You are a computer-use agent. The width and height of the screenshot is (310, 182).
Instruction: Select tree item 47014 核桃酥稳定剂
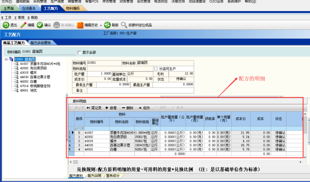[x=35, y=86]
